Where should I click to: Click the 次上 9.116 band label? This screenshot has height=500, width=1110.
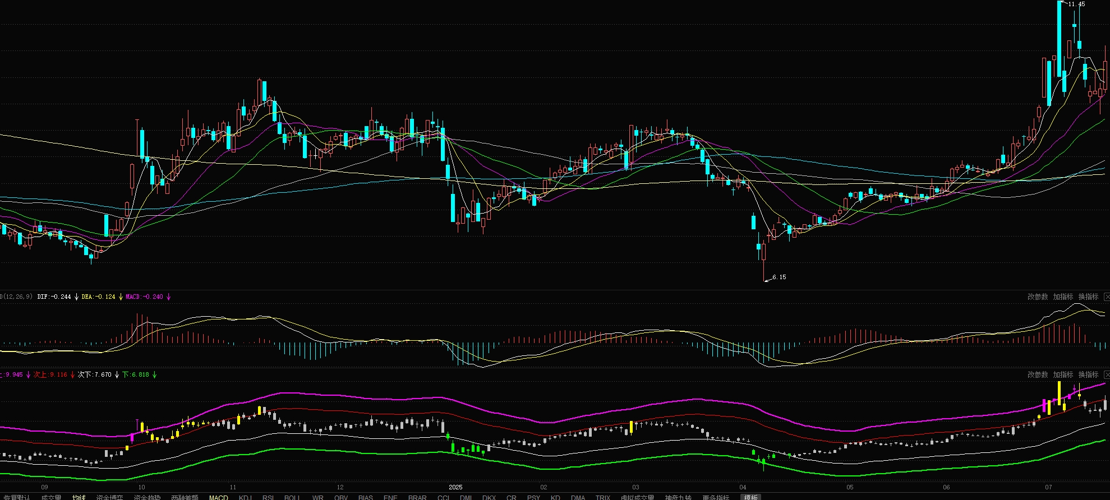[x=50, y=374]
